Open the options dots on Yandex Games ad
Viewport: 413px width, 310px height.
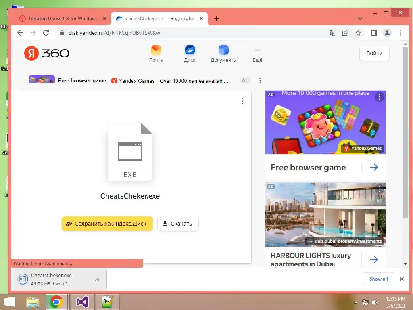[x=379, y=97]
